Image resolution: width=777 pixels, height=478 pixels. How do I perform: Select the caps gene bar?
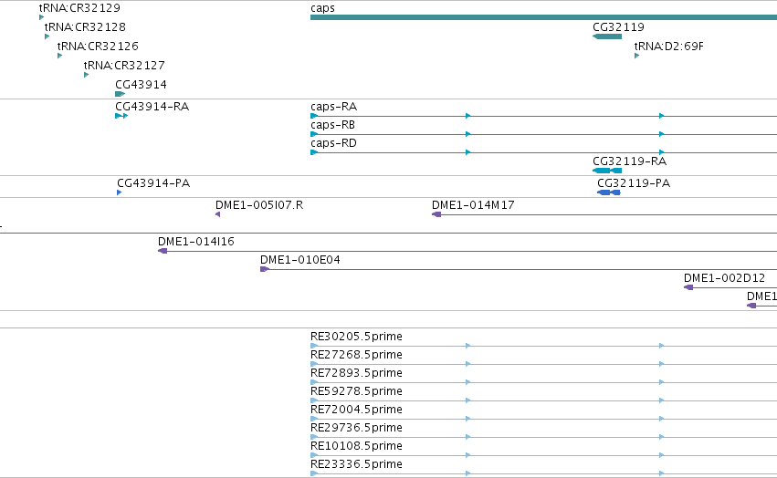[543, 17]
